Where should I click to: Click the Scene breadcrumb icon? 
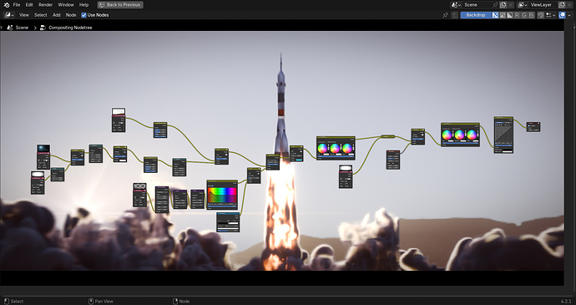(10, 28)
